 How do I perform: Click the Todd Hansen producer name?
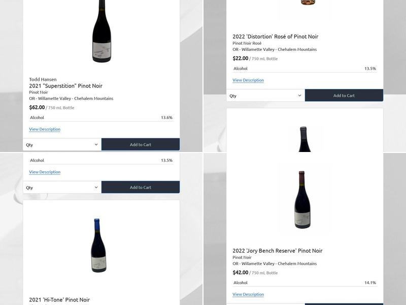pyautogui.click(x=42, y=79)
